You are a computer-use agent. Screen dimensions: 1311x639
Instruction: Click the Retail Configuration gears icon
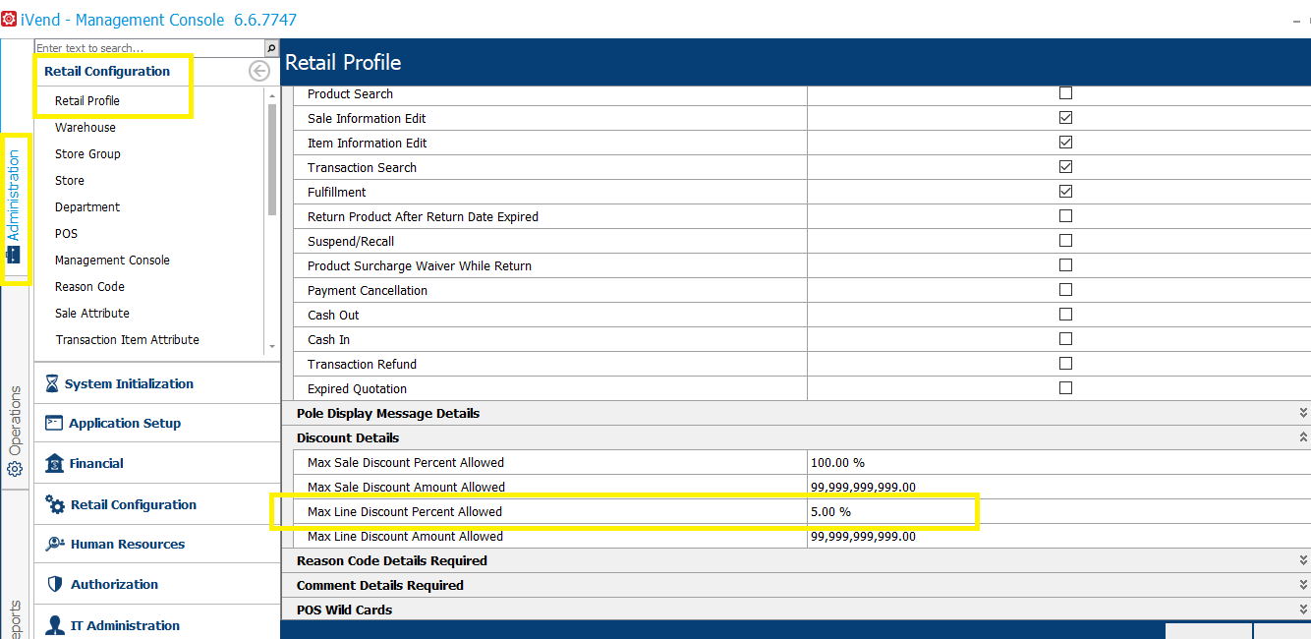(x=55, y=504)
